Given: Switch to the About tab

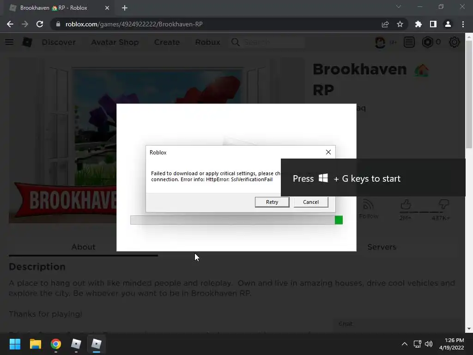Looking at the screenshot, I should [x=83, y=247].
